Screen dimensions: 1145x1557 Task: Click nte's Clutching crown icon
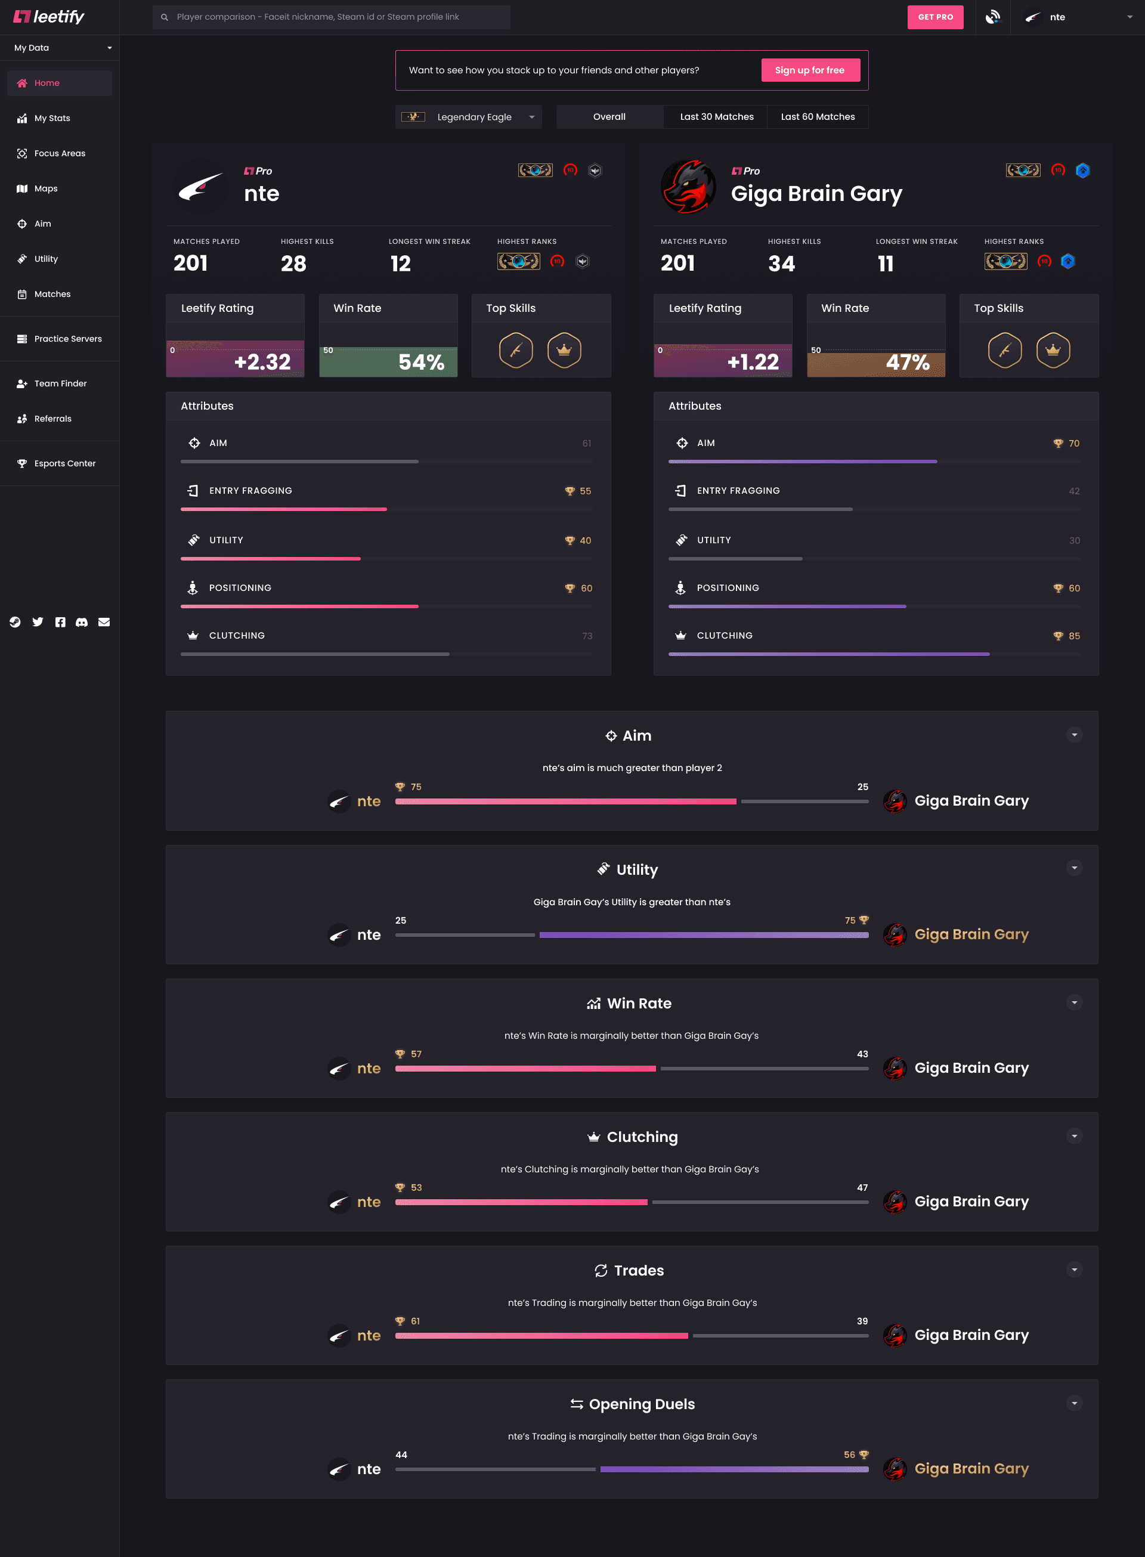[x=193, y=636]
